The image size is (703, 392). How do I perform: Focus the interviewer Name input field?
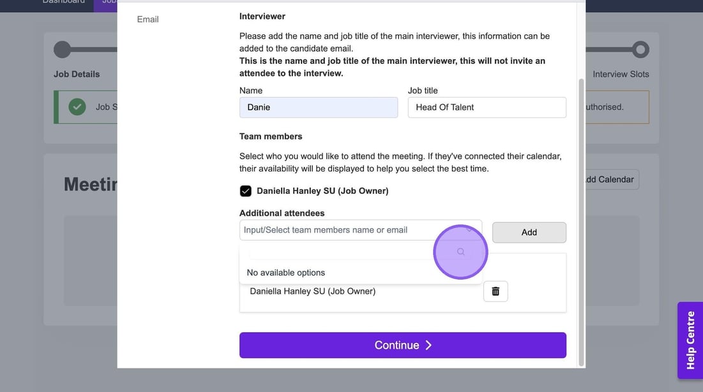point(319,107)
